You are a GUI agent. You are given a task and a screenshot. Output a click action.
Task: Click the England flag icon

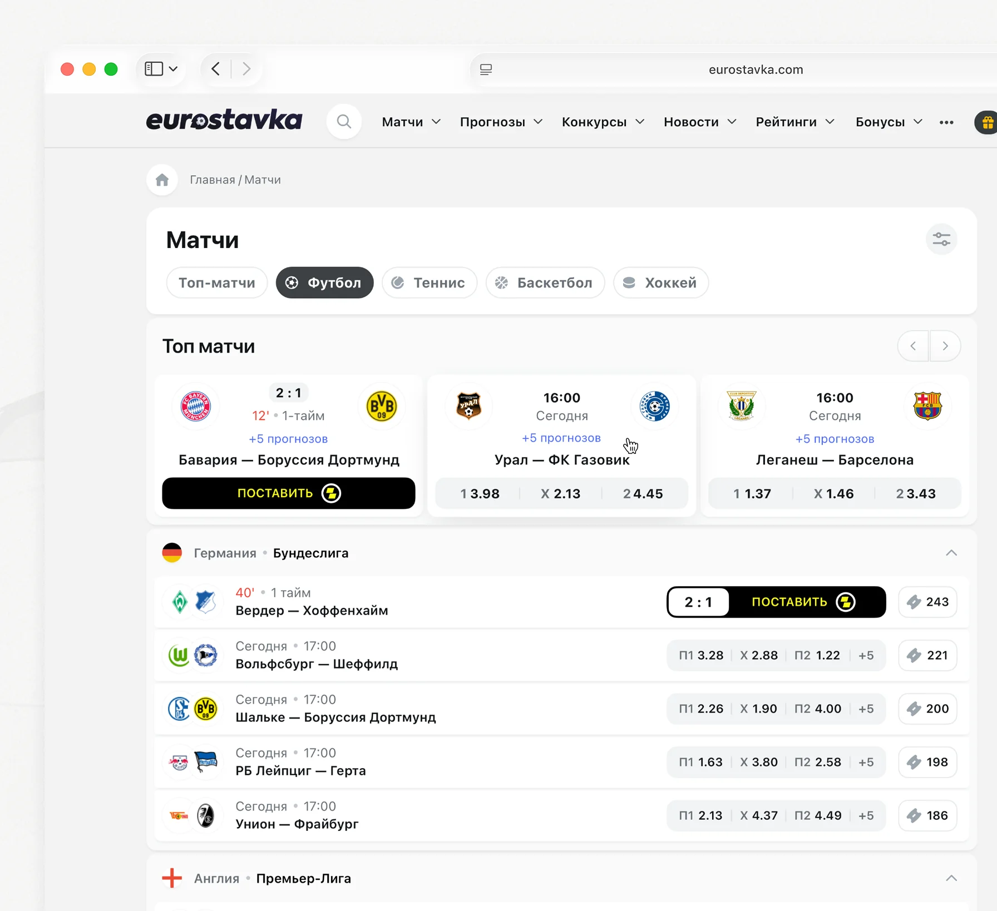point(172,878)
